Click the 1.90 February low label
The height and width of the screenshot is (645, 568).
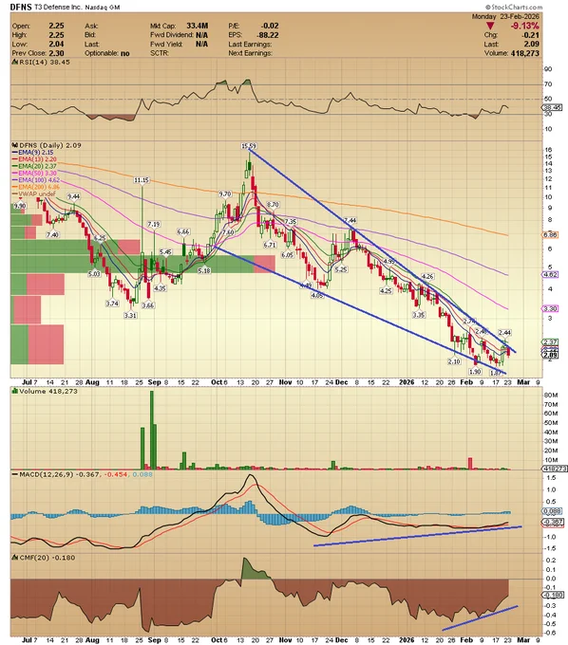[x=475, y=372]
